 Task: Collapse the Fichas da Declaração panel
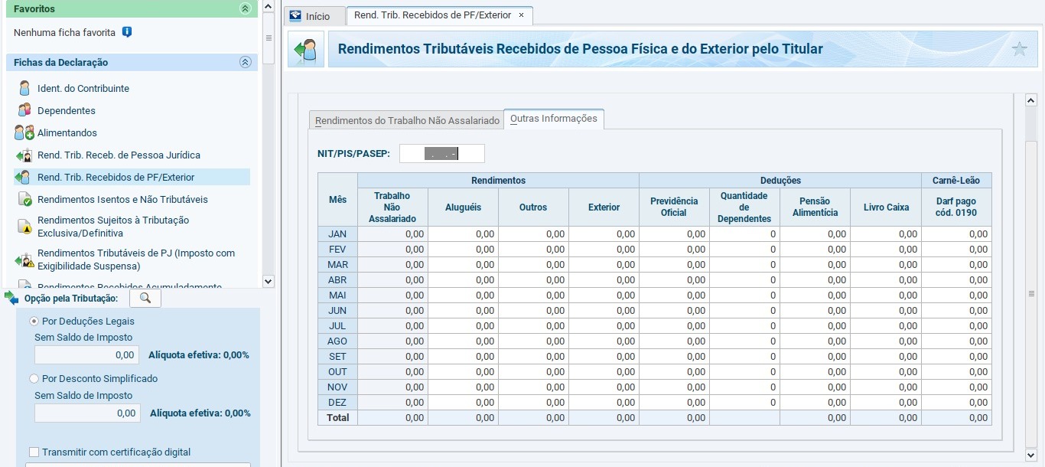tap(245, 63)
